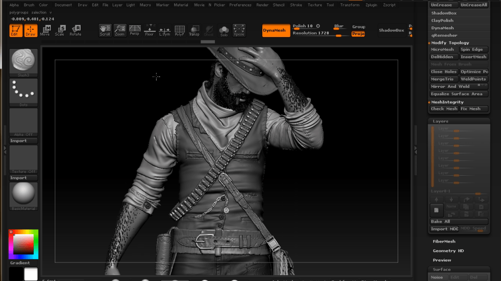Select the Scale tool icon

(x=60, y=31)
